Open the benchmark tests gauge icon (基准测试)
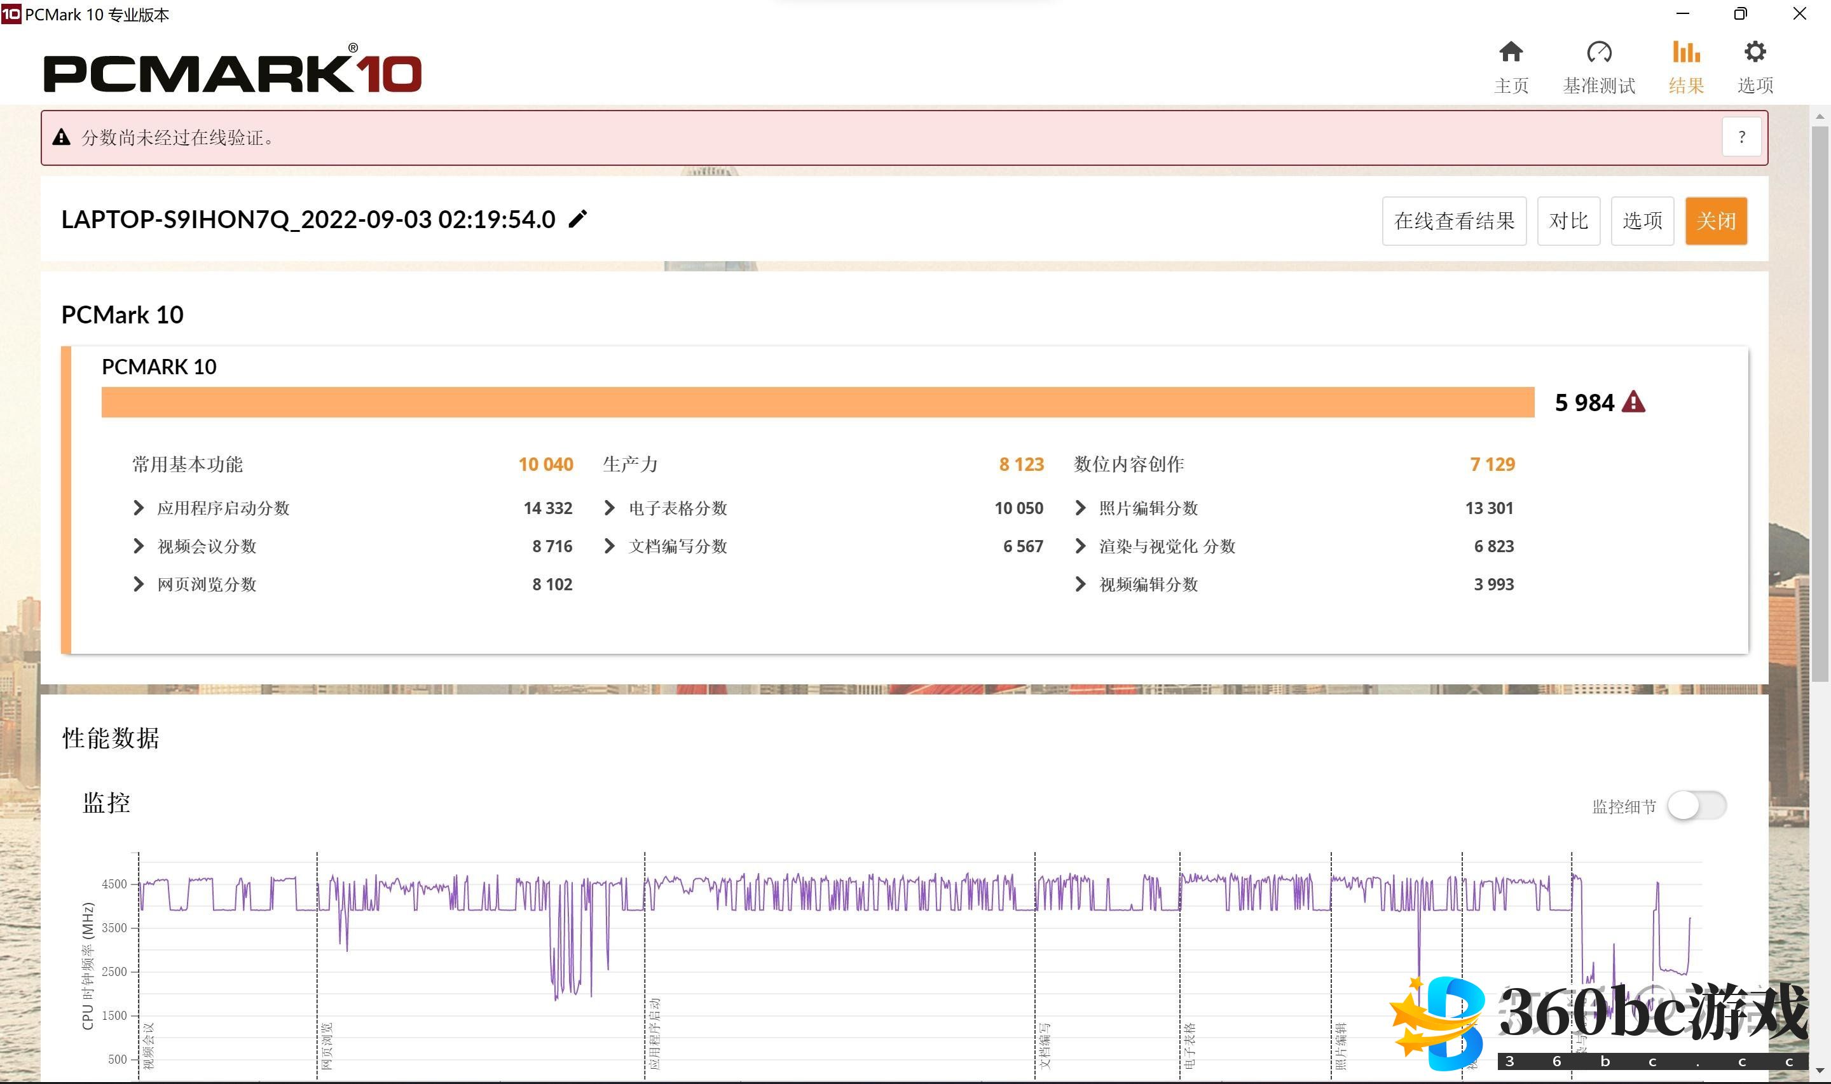This screenshot has height=1084, width=1831. 1599,53
